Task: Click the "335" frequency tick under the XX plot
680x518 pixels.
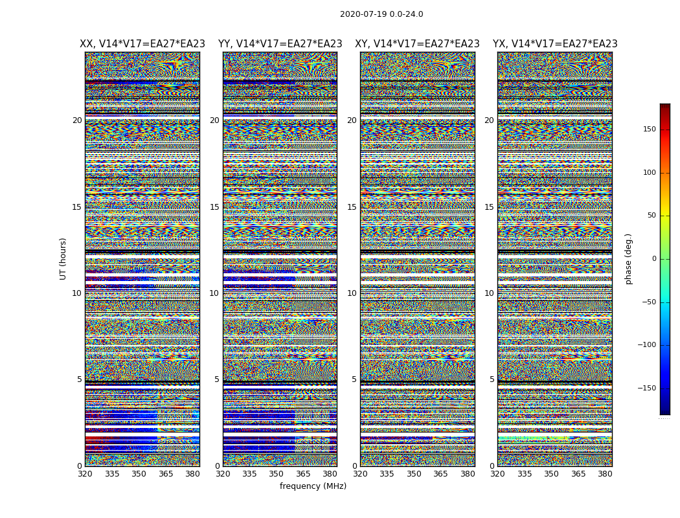Action: 112,474
